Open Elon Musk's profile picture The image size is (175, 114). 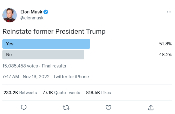click(x=10, y=15)
